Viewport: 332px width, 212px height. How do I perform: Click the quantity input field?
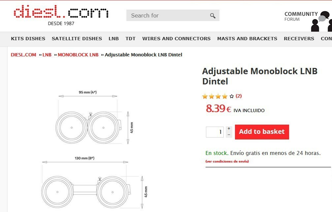(215, 132)
